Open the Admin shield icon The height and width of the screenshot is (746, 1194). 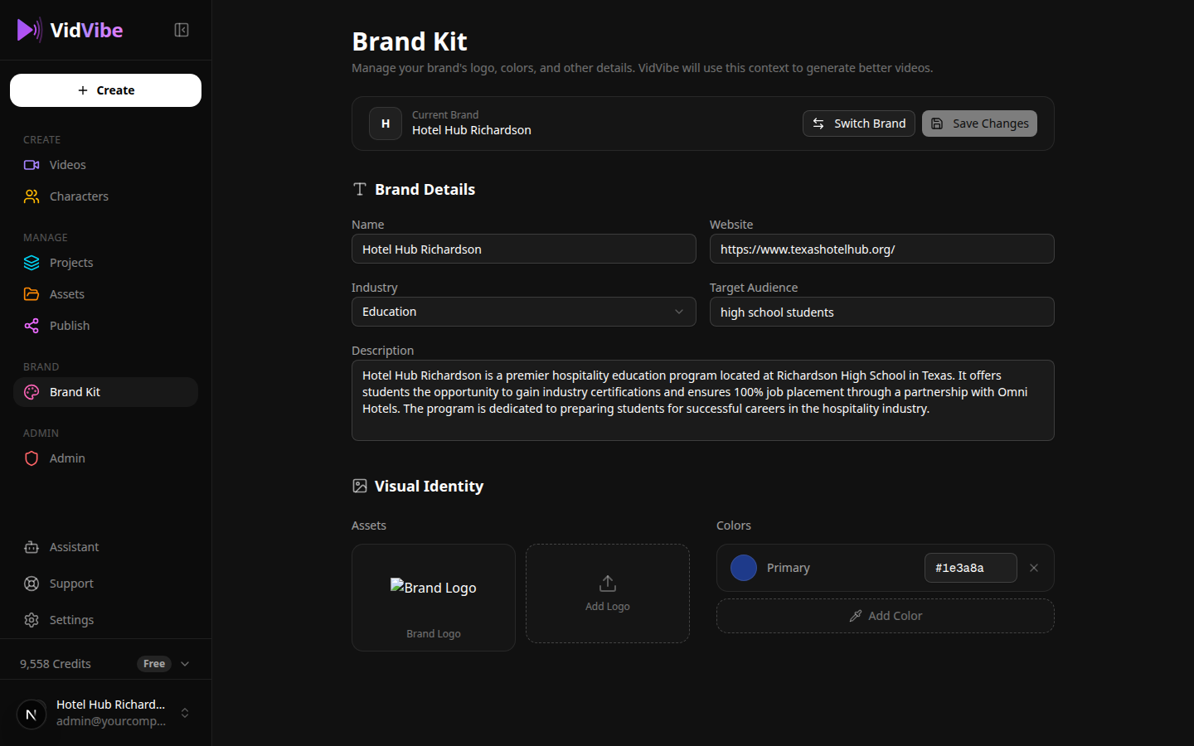click(32, 458)
